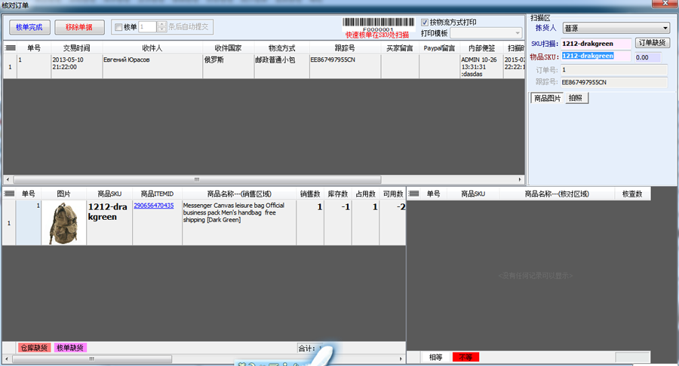Toggle 按物流方式打印 checkbox

tap(424, 23)
